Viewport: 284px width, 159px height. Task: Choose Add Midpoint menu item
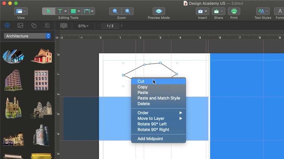(158, 139)
